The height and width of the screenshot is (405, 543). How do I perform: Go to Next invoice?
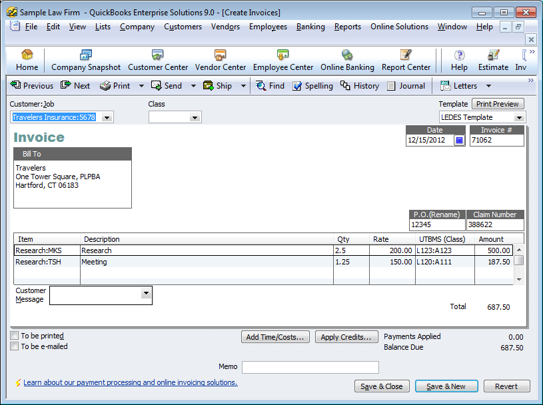(75, 85)
